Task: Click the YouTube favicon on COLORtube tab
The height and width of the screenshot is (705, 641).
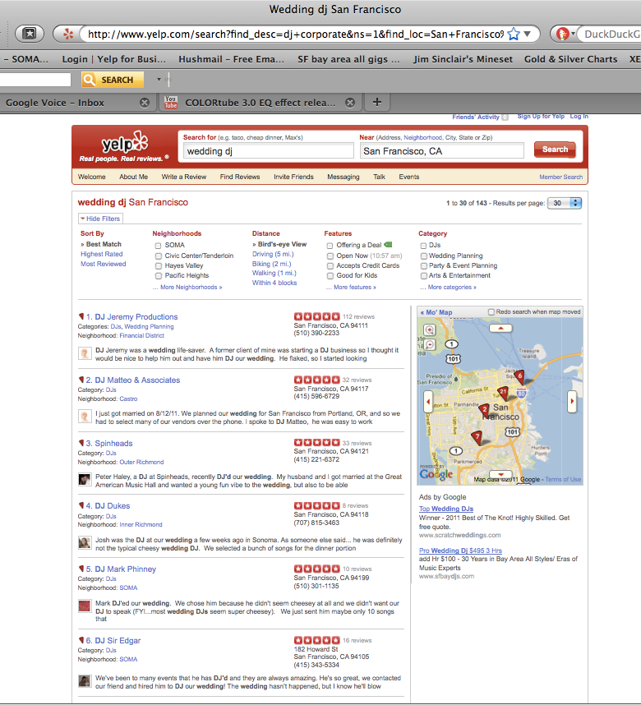Action: pyautogui.click(x=170, y=102)
